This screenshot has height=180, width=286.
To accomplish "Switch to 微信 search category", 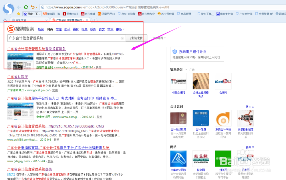I will (x=59, y=29).
